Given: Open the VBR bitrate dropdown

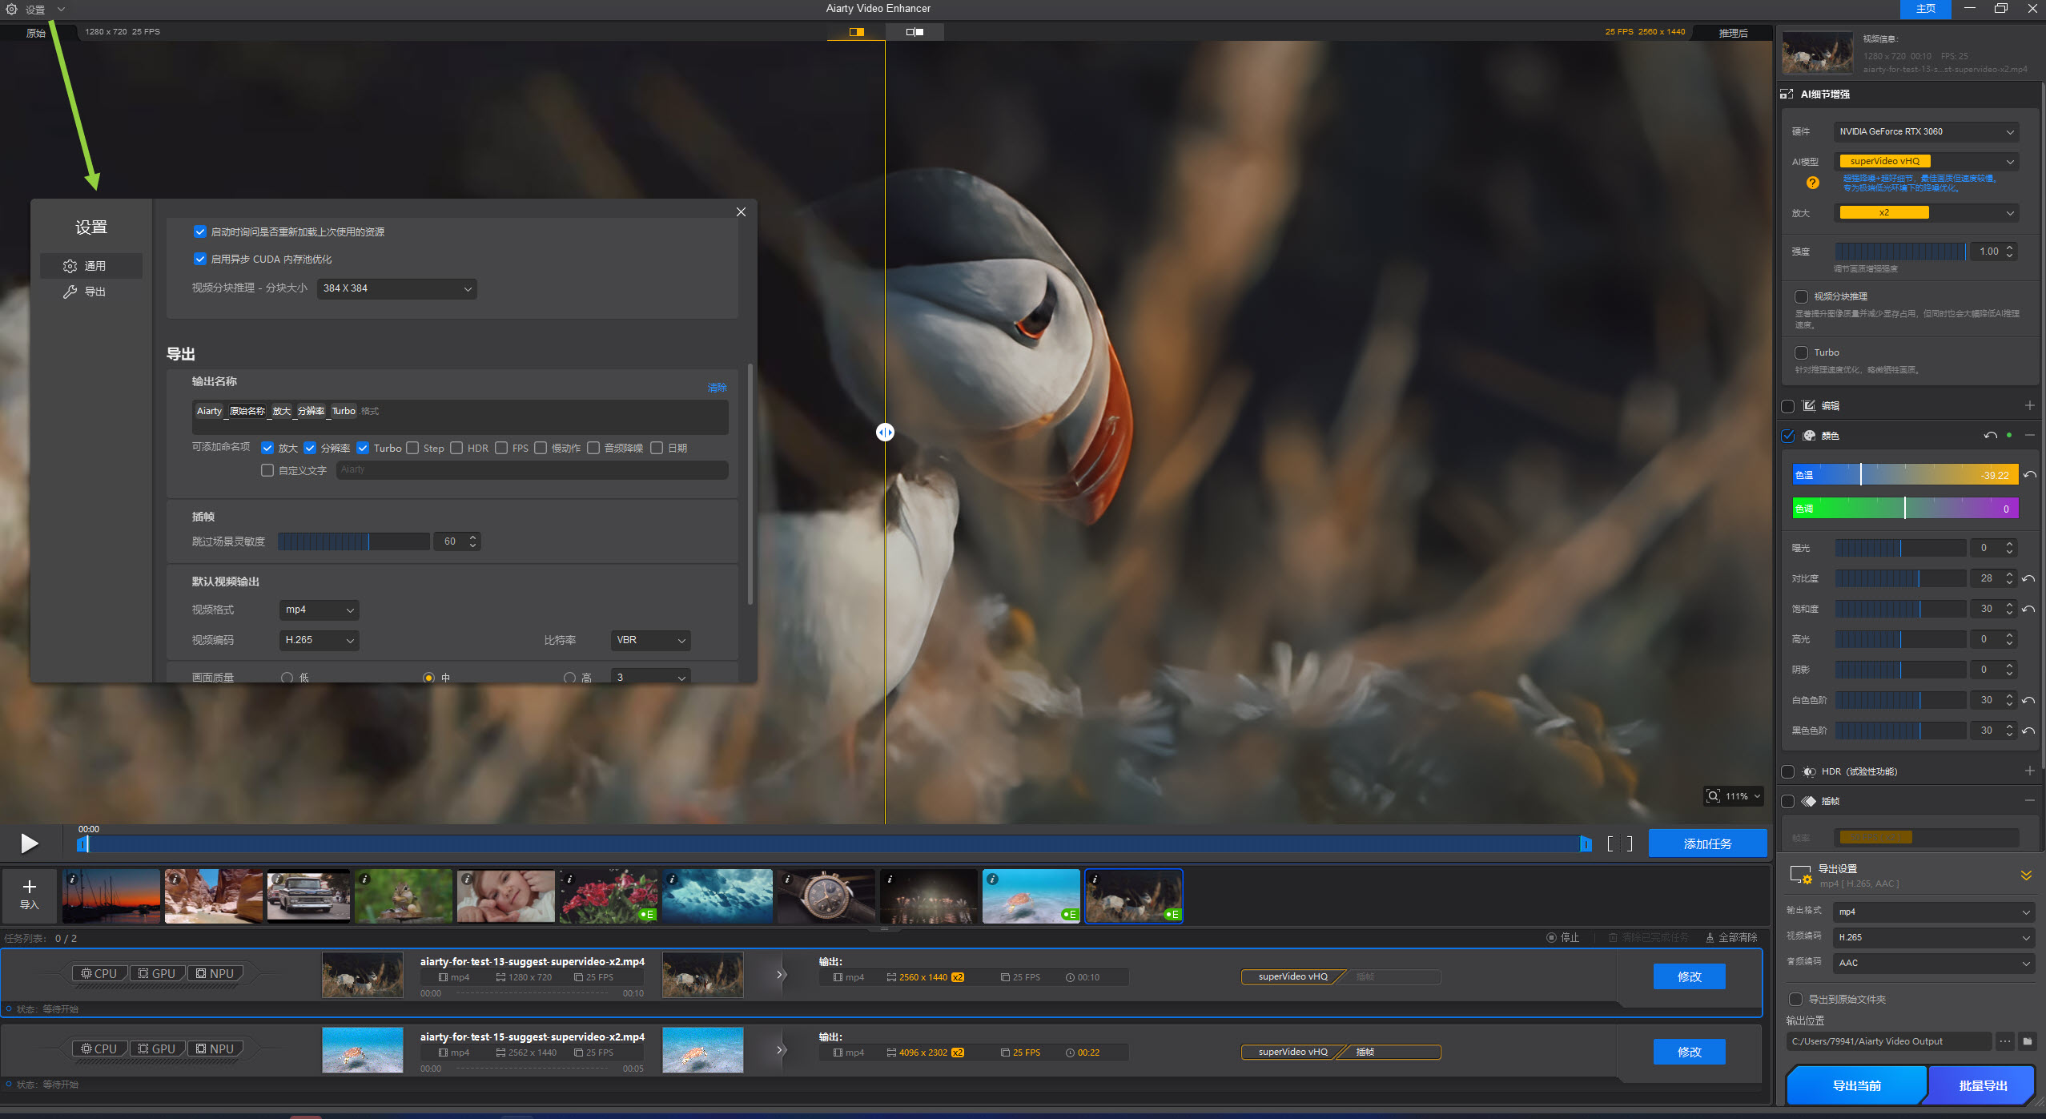Looking at the screenshot, I should coord(650,640).
